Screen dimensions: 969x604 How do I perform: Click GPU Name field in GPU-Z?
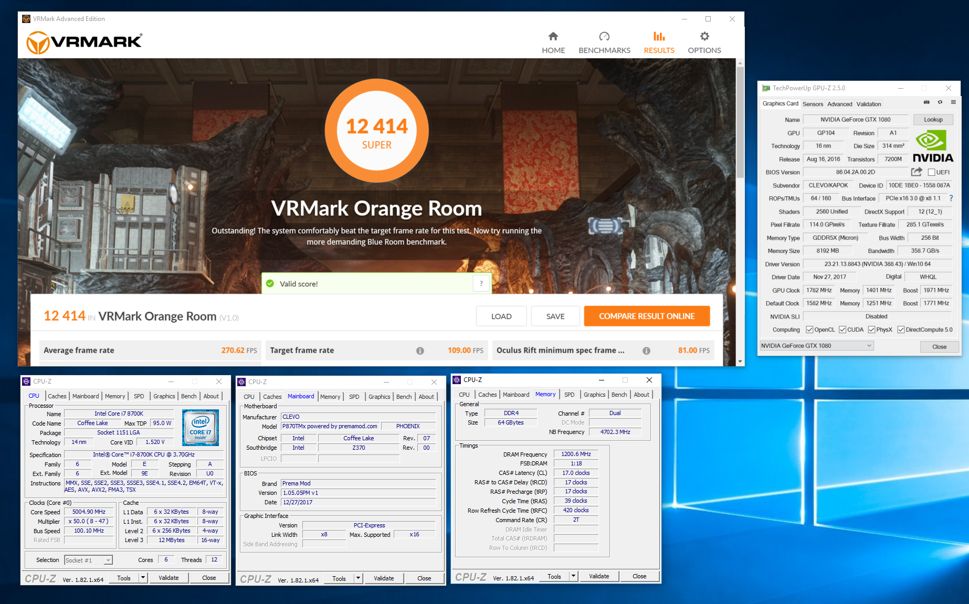coord(855,120)
